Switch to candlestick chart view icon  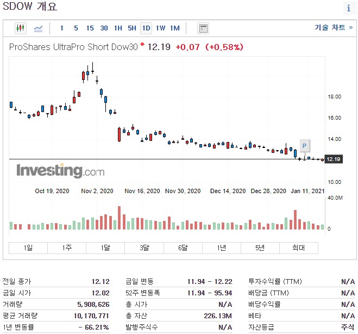click(20, 28)
